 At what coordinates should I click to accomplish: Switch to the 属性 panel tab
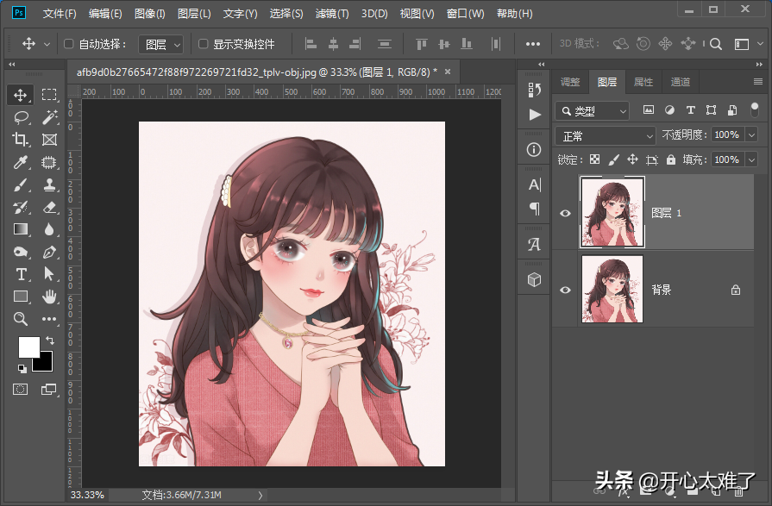[x=643, y=82]
